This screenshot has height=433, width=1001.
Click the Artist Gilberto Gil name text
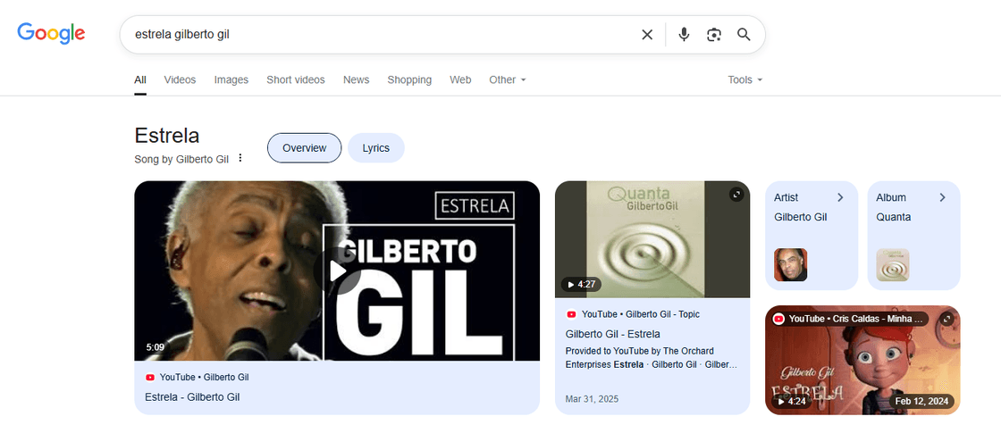(801, 217)
